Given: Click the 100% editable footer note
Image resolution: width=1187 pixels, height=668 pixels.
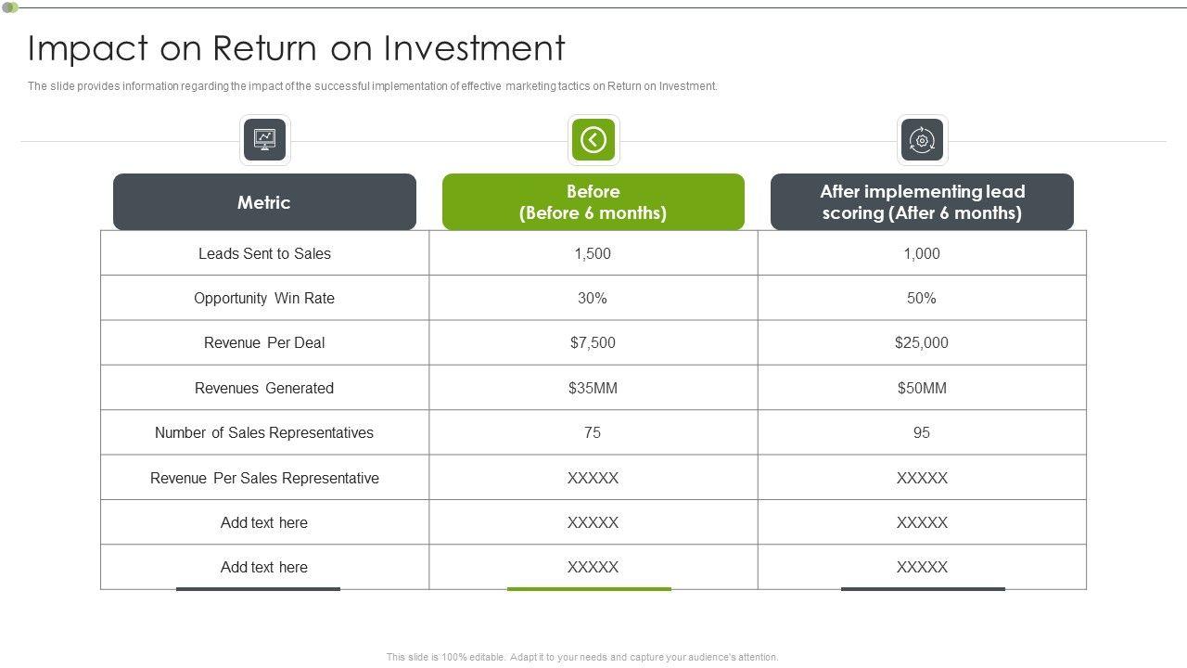Looking at the screenshot, I should pyautogui.click(x=582, y=657).
